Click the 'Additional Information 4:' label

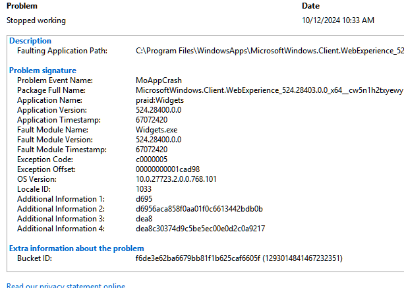(x=61, y=229)
